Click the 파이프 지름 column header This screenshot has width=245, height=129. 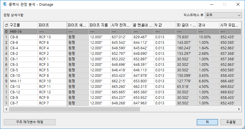point(100,25)
